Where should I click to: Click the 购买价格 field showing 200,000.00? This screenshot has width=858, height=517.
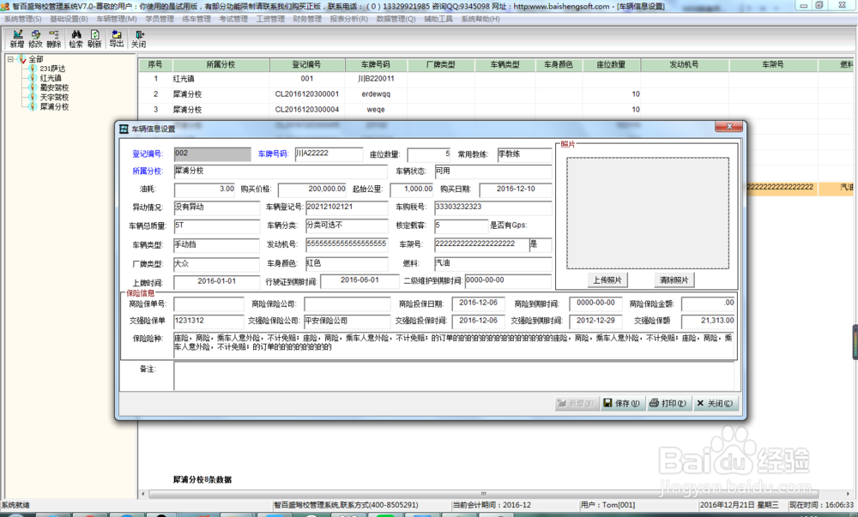pos(312,189)
